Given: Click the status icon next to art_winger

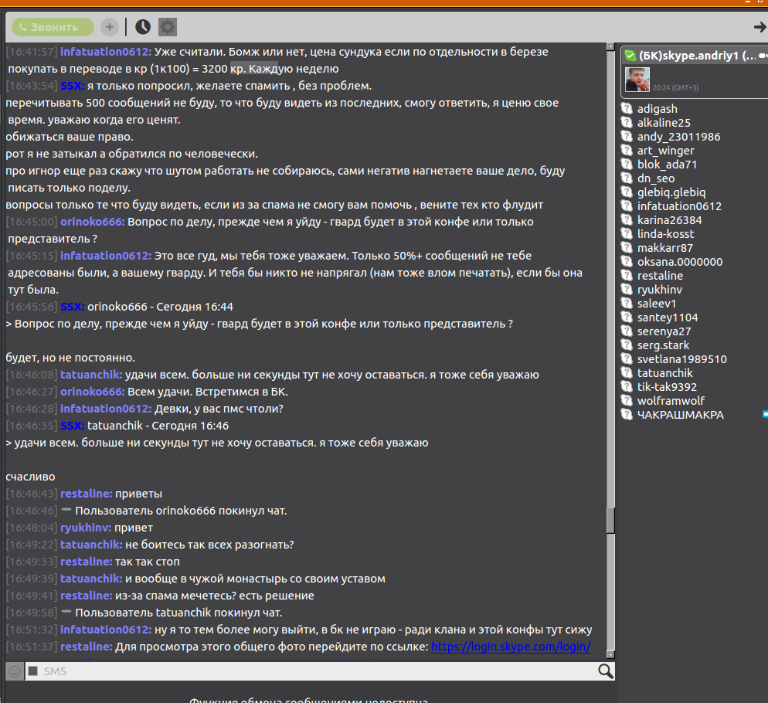Looking at the screenshot, I should pos(627,151).
